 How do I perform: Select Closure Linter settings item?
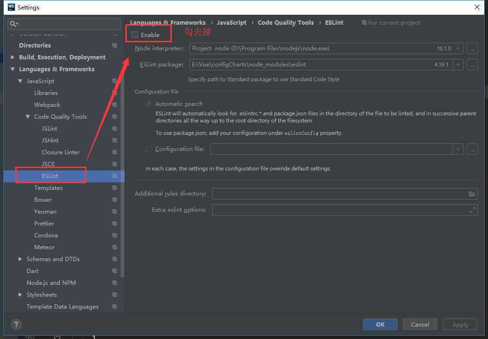click(61, 152)
